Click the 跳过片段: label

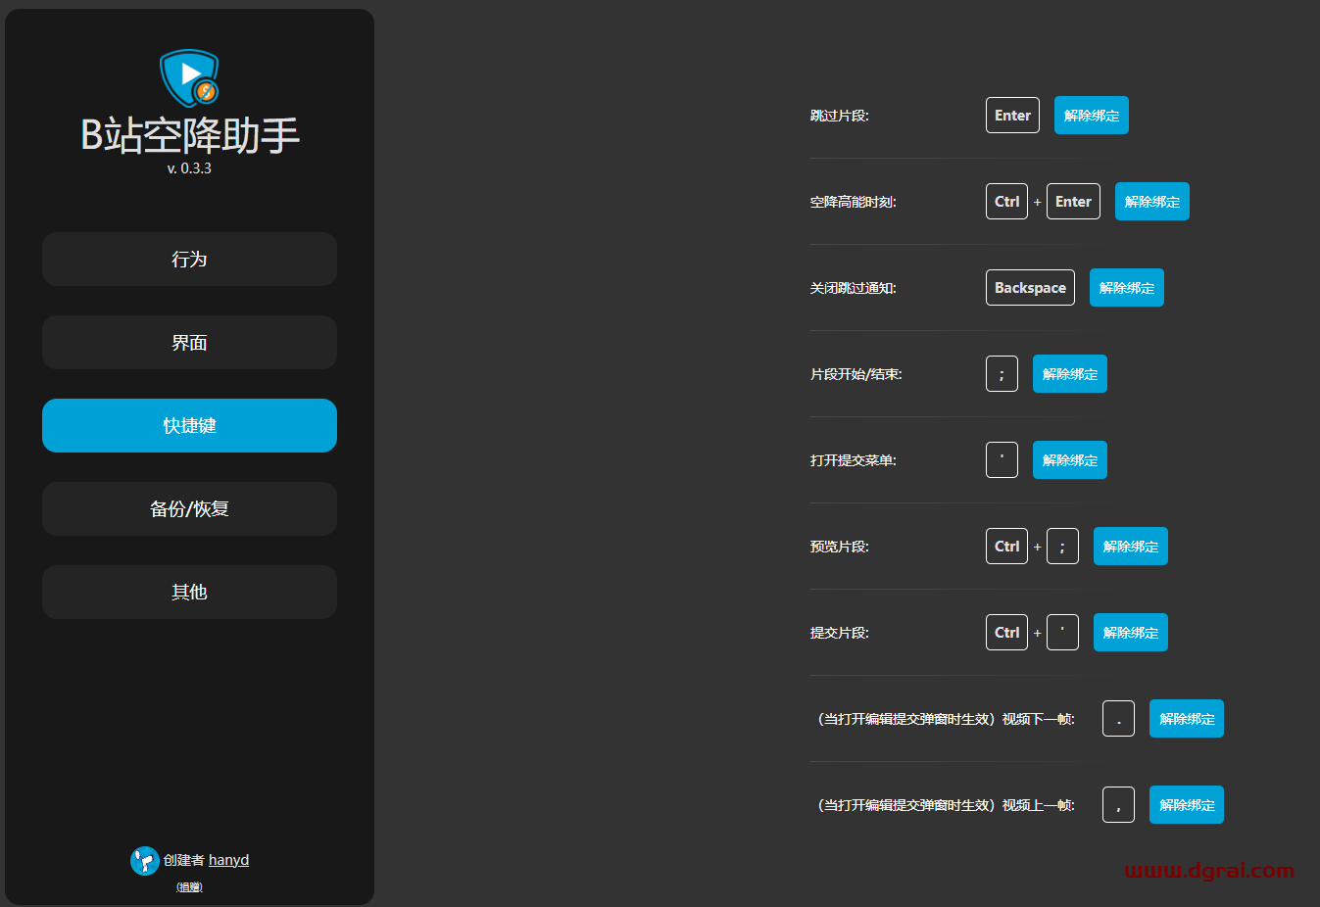(840, 116)
